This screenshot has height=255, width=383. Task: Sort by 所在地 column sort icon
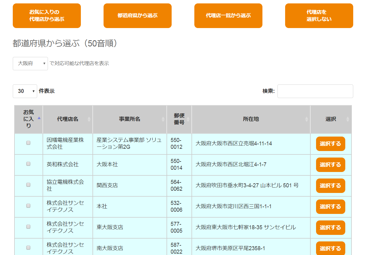tap(306, 119)
